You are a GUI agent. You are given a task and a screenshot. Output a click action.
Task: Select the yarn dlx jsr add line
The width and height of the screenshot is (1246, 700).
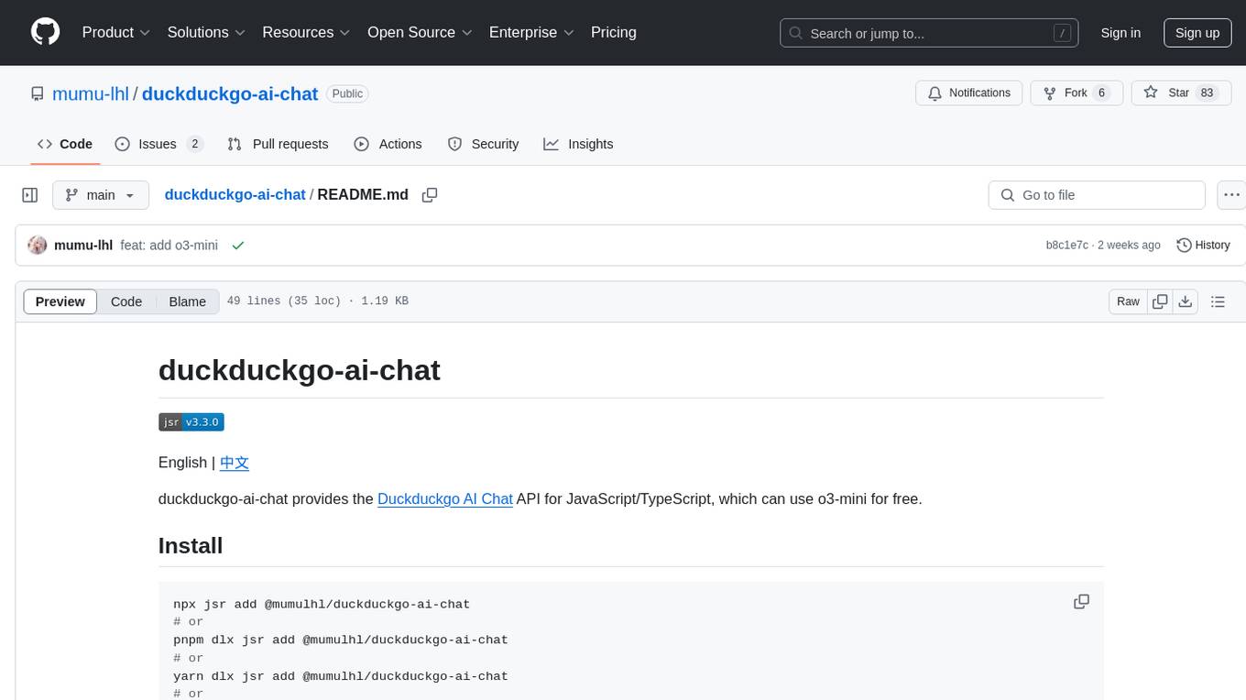tap(341, 676)
